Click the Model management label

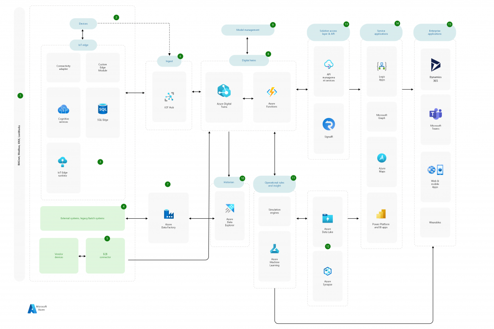point(247,30)
